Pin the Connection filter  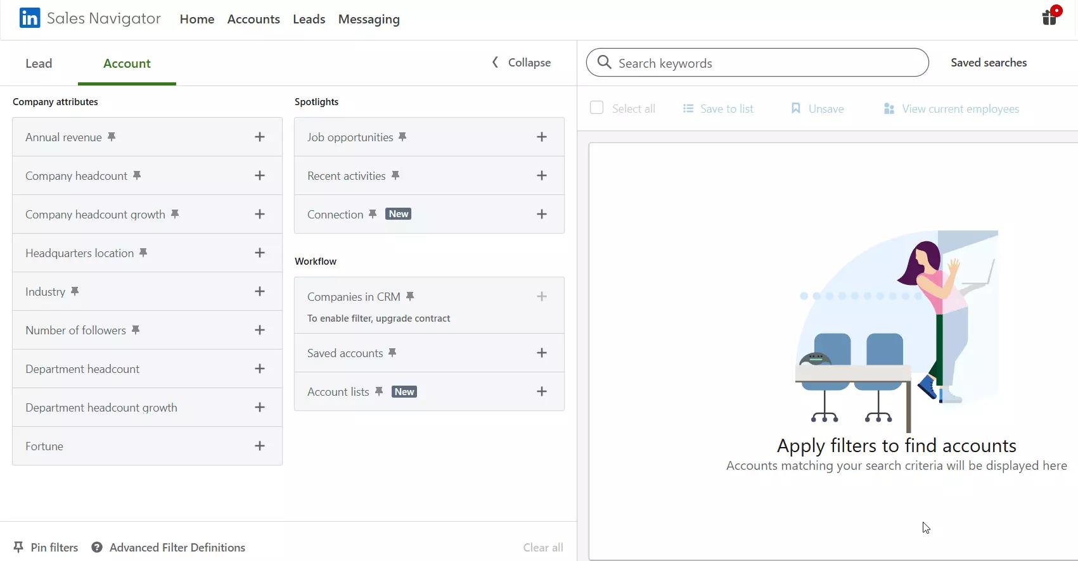point(373,214)
